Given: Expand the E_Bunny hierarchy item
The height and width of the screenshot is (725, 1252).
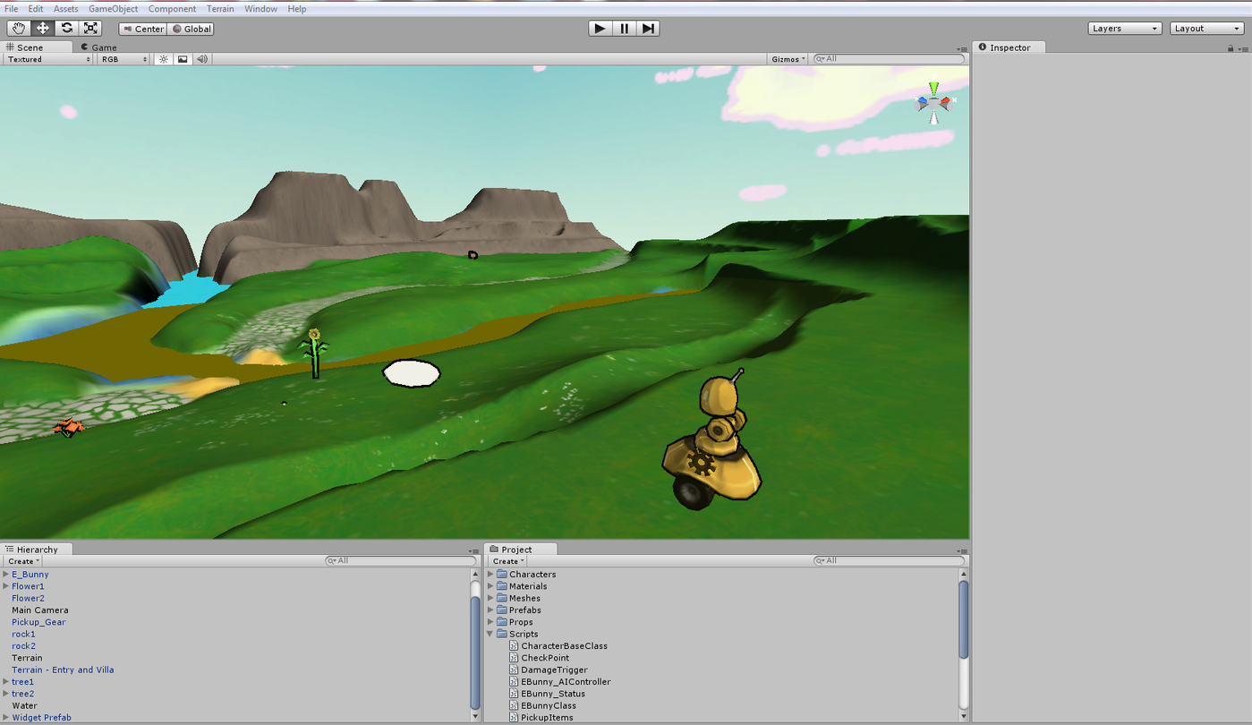Looking at the screenshot, I should [5, 575].
